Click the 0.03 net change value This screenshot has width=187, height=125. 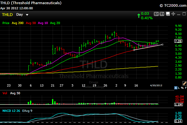point(145,13)
